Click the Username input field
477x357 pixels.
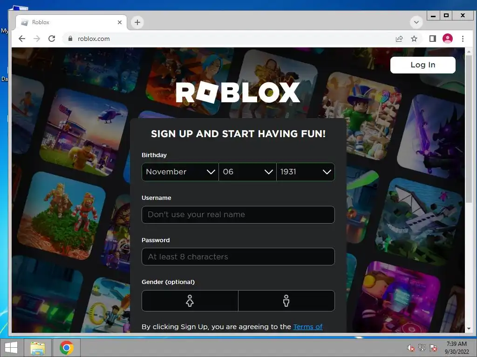coord(238,215)
